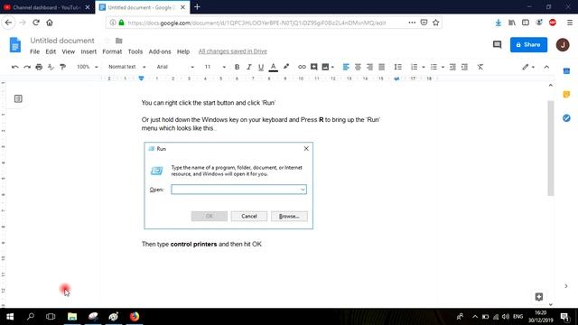The height and width of the screenshot is (325, 578).
Task: Expand bulleted list options arrow
Action: point(443,67)
